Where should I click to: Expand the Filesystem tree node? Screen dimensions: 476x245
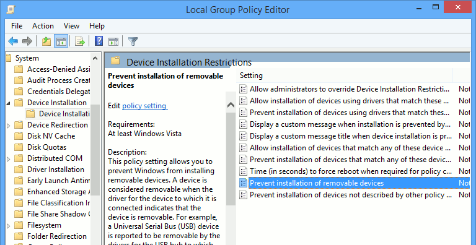point(9,226)
